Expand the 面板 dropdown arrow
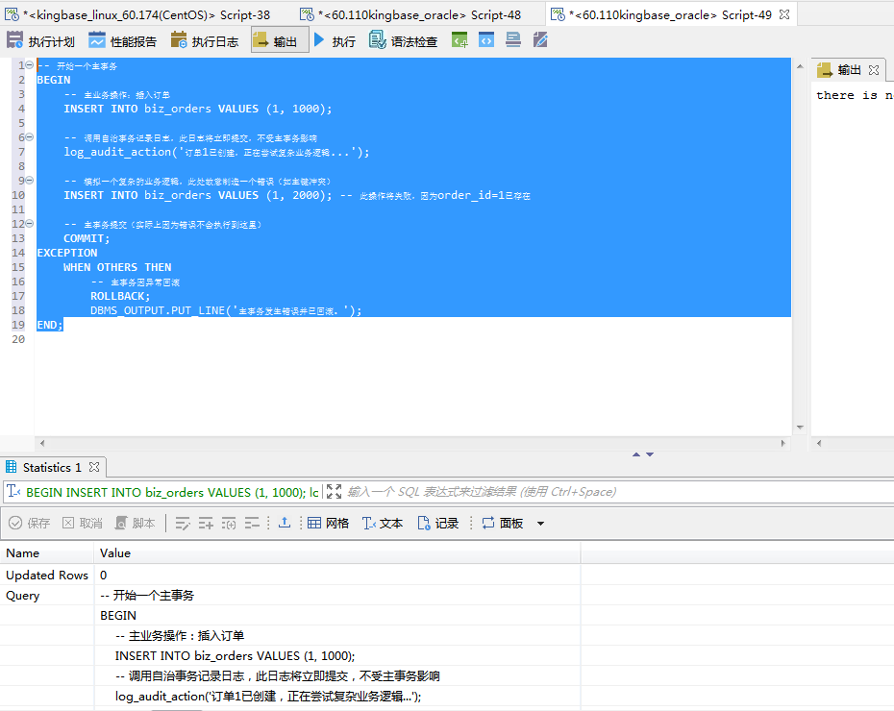 (540, 524)
